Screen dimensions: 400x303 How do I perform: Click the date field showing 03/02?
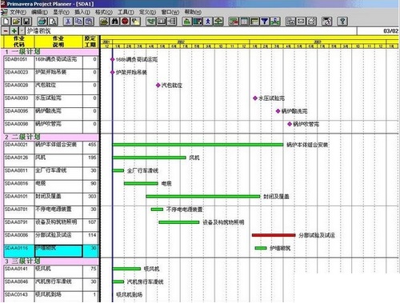[x=378, y=31]
